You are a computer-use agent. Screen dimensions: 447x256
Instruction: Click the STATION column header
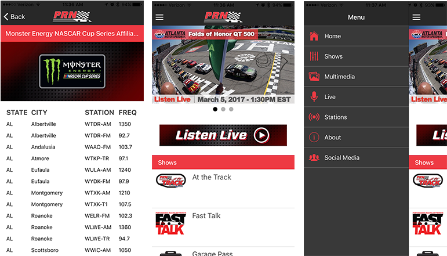(x=99, y=113)
